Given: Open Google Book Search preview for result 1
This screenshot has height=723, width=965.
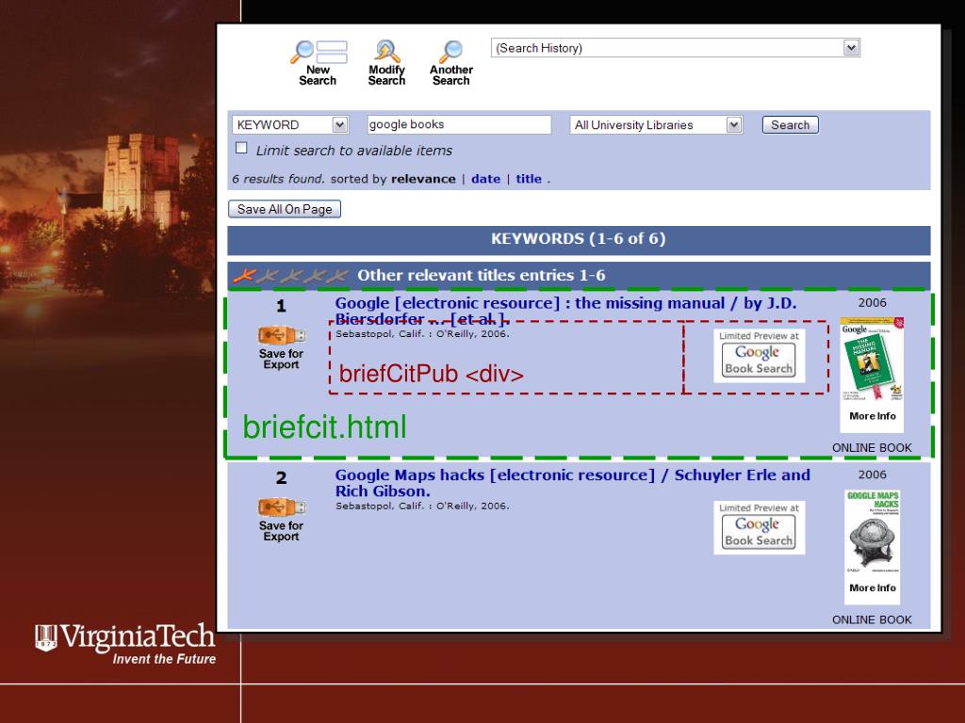Looking at the screenshot, I should pyautogui.click(x=759, y=356).
